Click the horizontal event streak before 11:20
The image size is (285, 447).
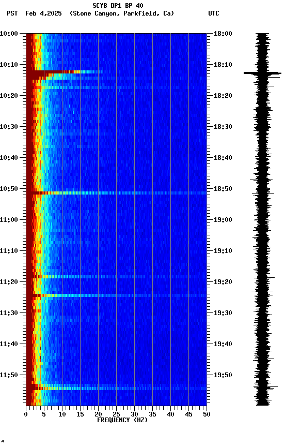116,277
